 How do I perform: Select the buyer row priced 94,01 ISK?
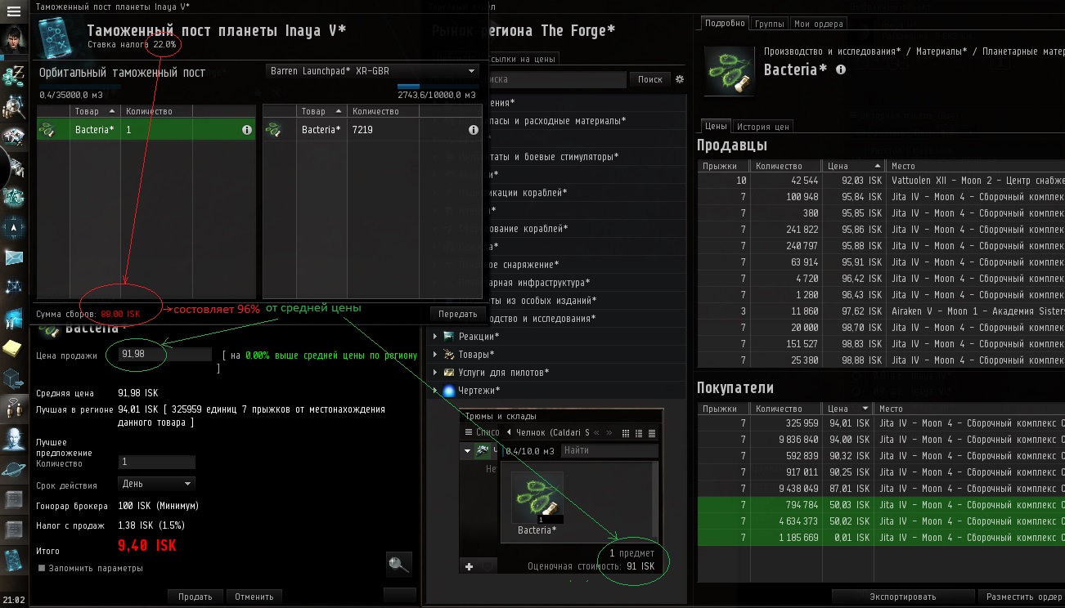click(x=881, y=423)
